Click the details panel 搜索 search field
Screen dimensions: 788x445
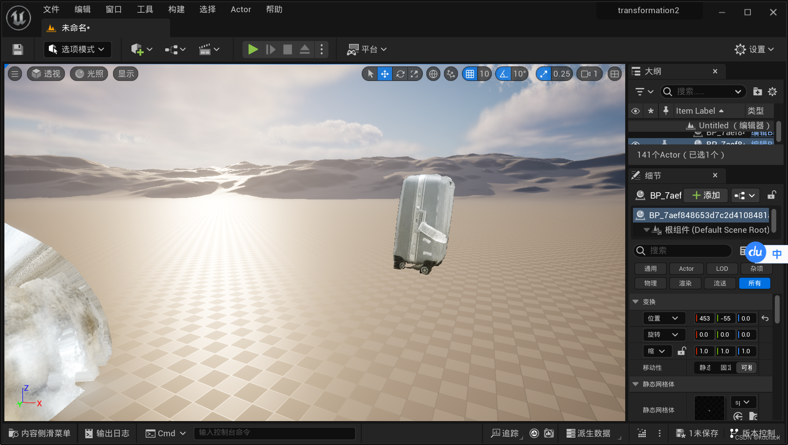click(x=682, y=250)
